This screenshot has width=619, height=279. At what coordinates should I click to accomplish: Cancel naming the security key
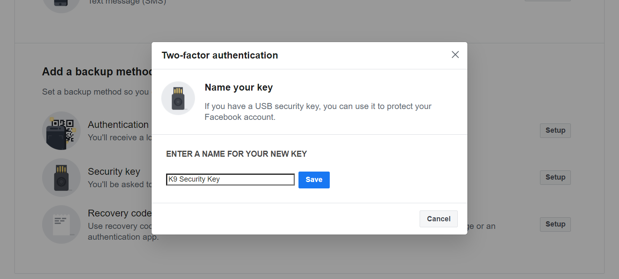(x=438, y=219)
